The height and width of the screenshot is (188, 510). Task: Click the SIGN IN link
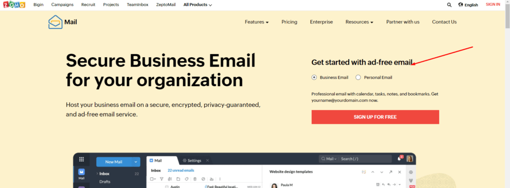click(493, 4)
